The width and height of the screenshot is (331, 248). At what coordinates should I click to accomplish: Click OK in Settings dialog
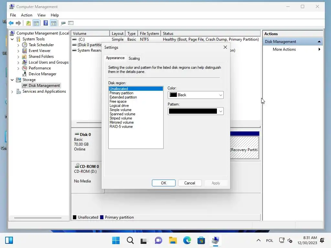pyautogui.click(x=164, y=183)
